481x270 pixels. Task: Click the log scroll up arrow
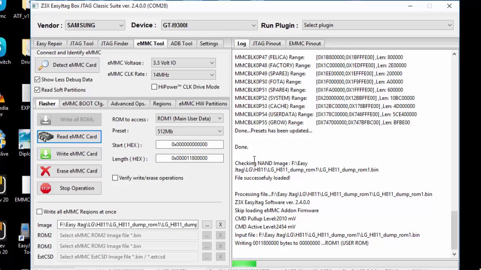point(454,54)
